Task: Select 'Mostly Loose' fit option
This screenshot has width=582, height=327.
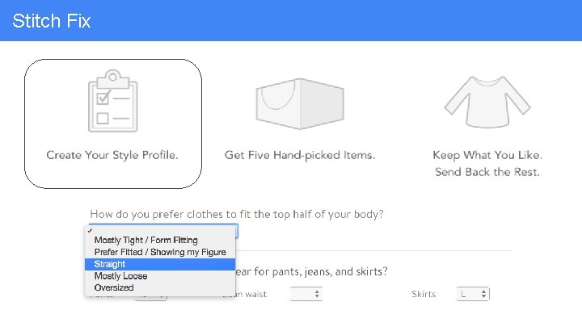Action: pos(121,276)
